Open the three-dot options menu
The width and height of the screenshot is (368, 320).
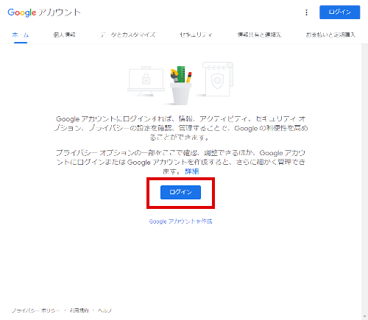(306, 13)
